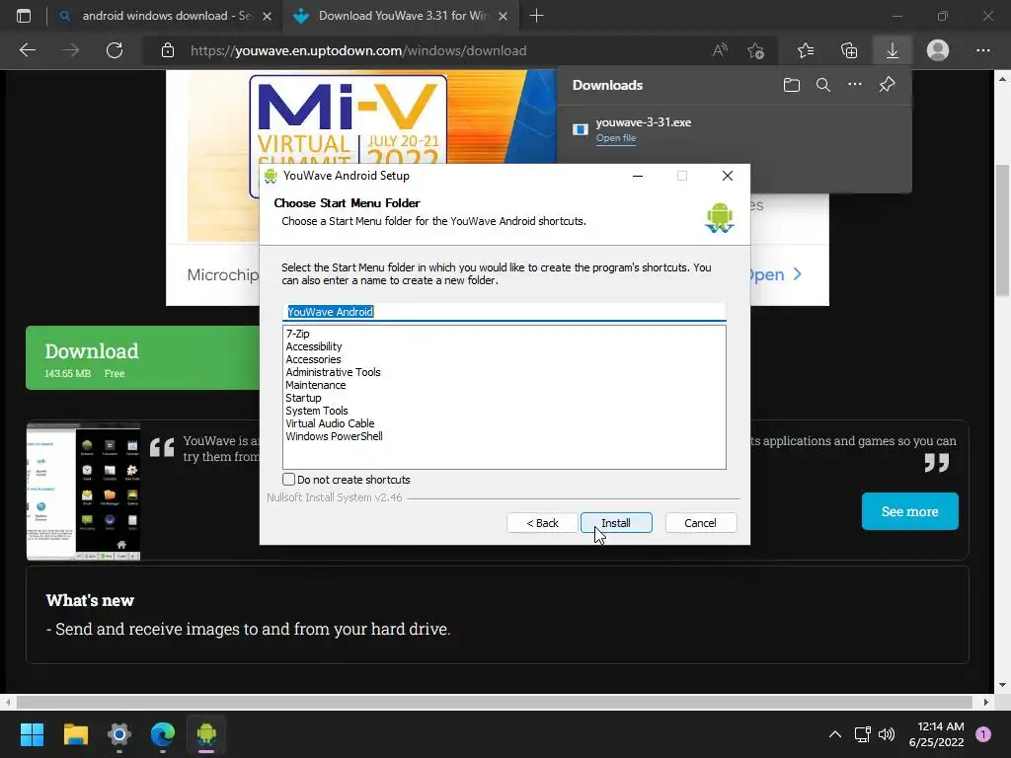
Task: Open more options in Downloads panel
Action: pyautogui.click(x=855, y=85)
